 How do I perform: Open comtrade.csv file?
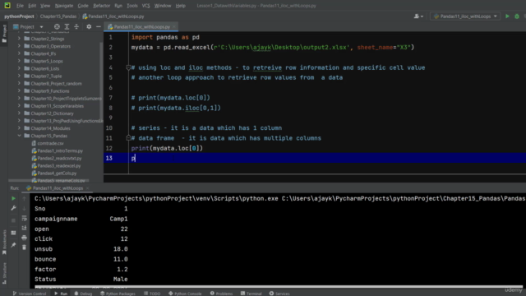[x=50, y=143]
